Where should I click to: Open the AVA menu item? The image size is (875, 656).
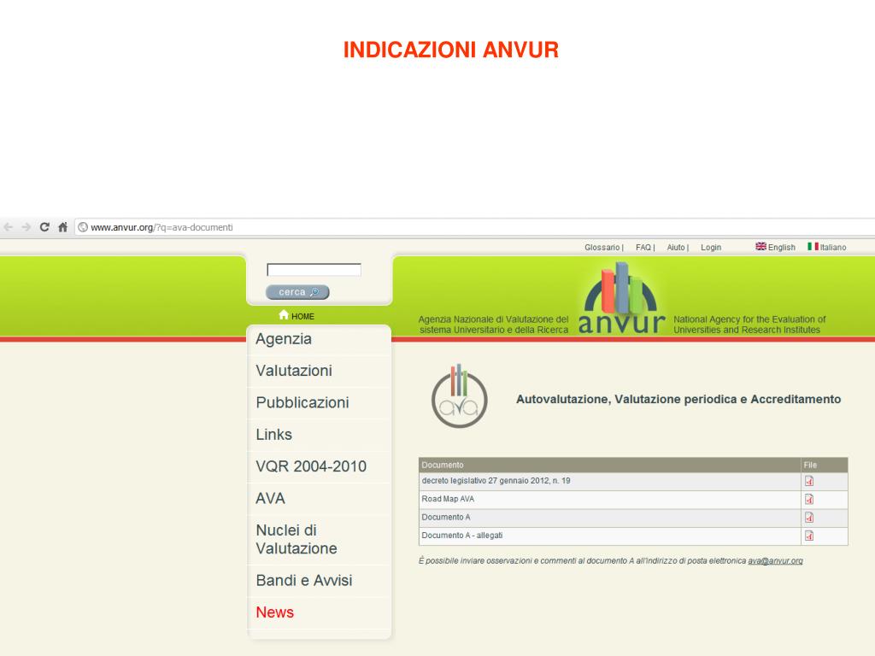click(x=271, y=498)
